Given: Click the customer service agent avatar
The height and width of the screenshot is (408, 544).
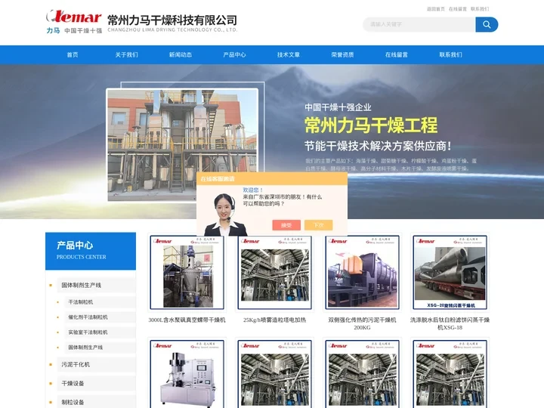Looking at the screenshot, I should coord(225,215).
